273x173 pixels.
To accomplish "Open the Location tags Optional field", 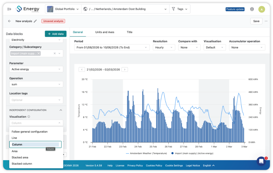I will point(36,100).
